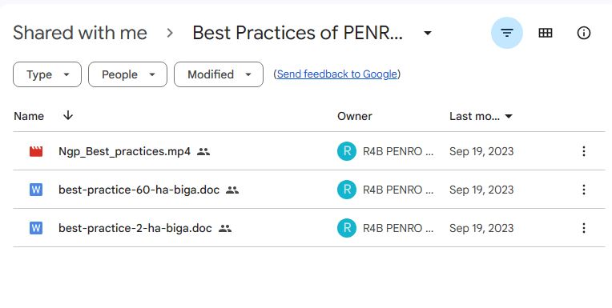The height and width of the screenshot is (308, 612).
Task: Sort files by the Name column header
Action: pos(29,116)
